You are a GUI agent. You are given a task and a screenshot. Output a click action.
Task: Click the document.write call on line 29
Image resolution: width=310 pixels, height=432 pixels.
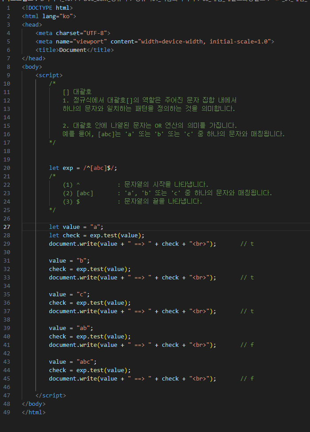tap(133, 244)
